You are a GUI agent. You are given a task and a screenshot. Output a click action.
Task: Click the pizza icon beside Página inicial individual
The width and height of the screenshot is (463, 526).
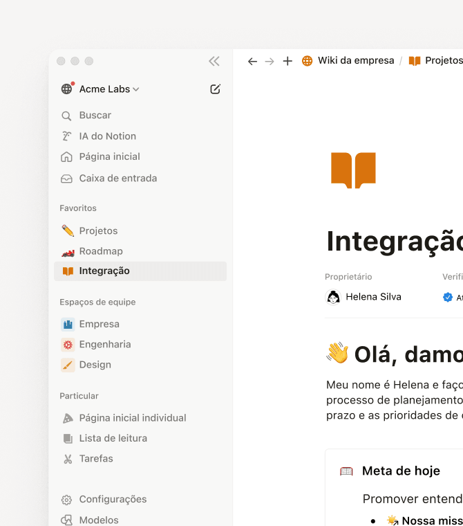[68, 418]
